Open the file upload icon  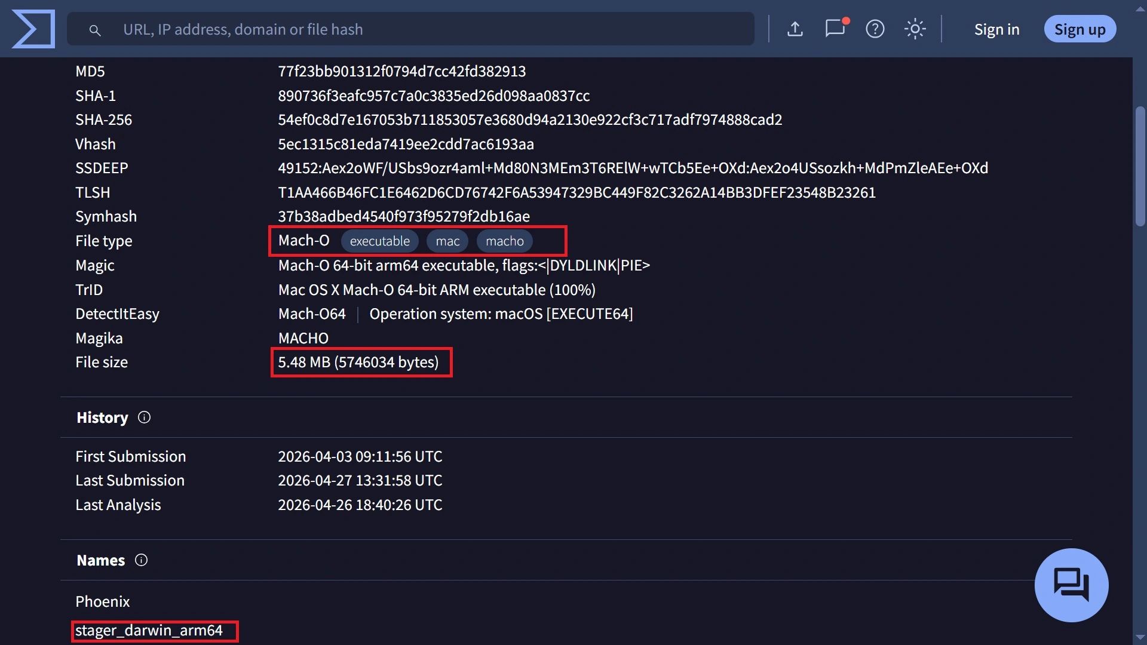coord(795,29)
